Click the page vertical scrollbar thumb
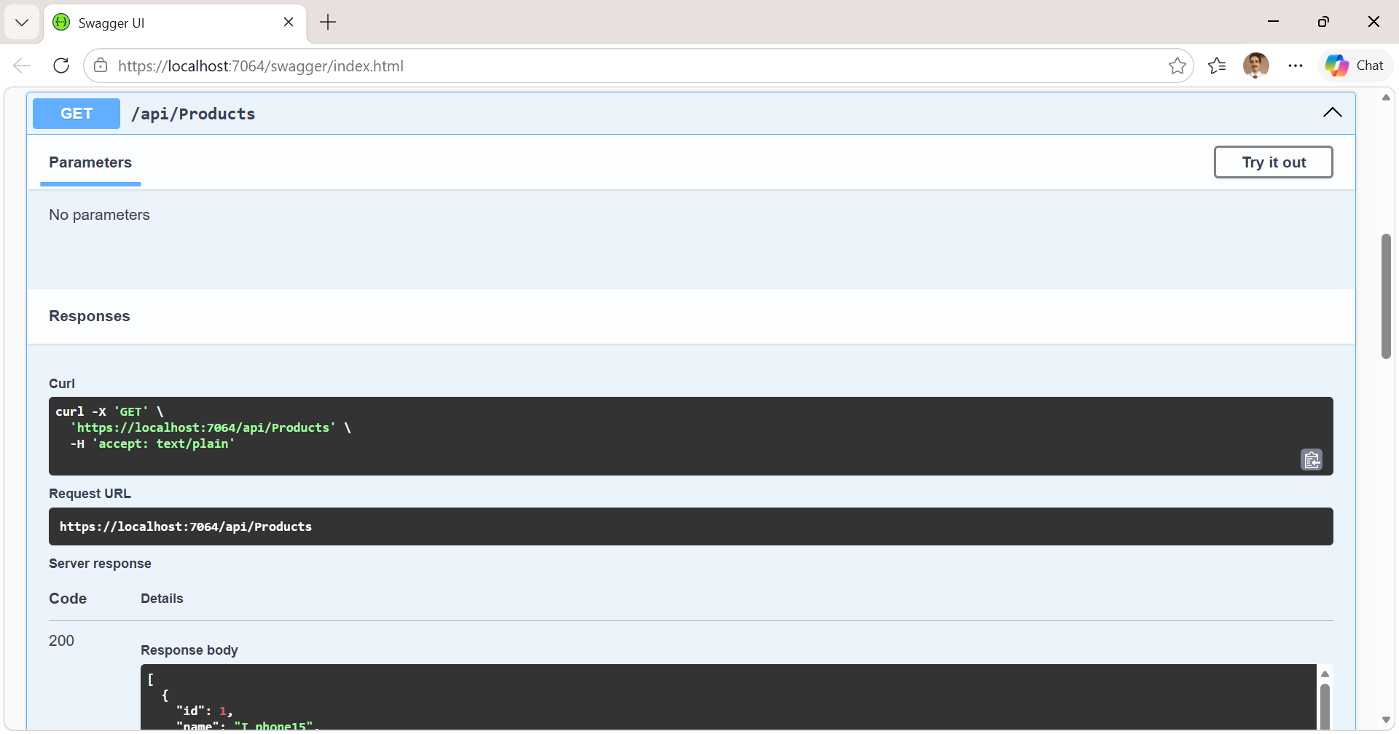The image size is (1399, 734). [x=1386, y=296]
